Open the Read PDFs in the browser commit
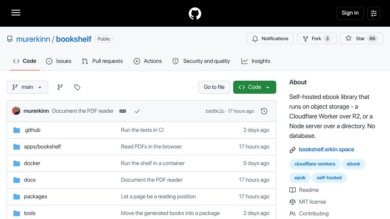The height and width of the screenshot is (219, 390). coord(151,146)
